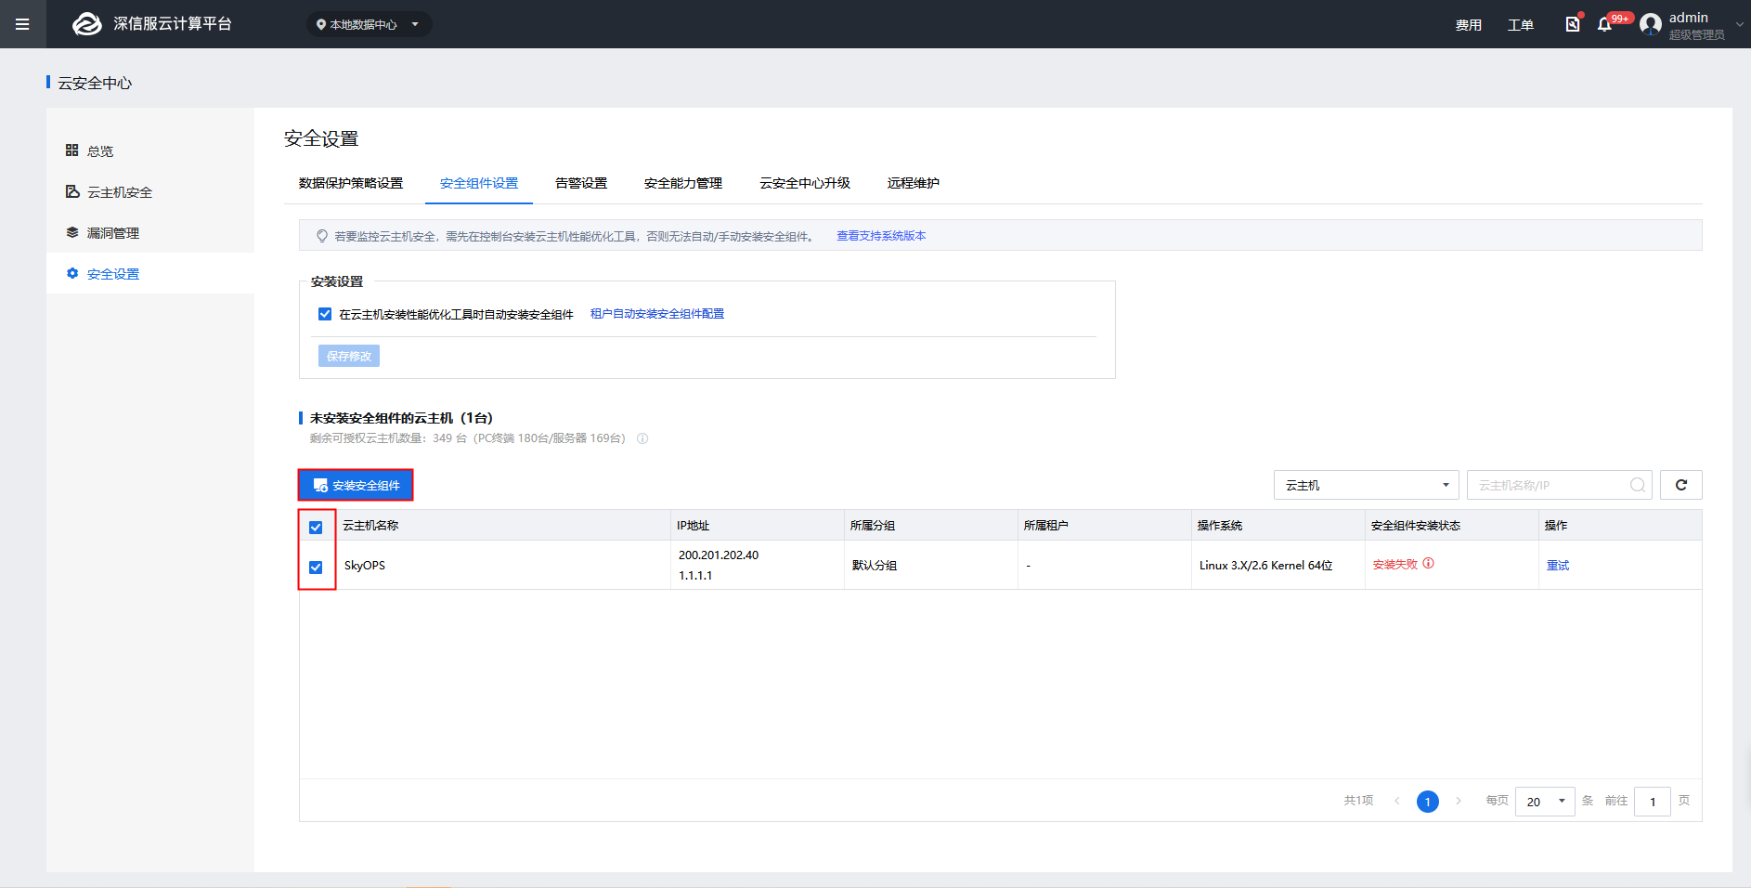Viewport: 1751px width, 888px height.
Task: Open the 费用 menu
Action: pyautogui.click(x=1468, y=25)
